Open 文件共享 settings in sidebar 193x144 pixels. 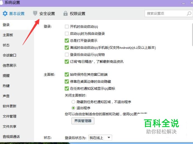point(17,126)
